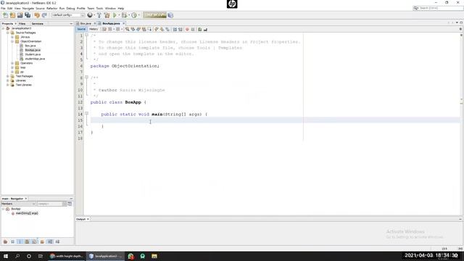Image resolution: width=464 pixels, height=261 pixels.
Task: Click the Windows Start button
Action: coord(6,256)
